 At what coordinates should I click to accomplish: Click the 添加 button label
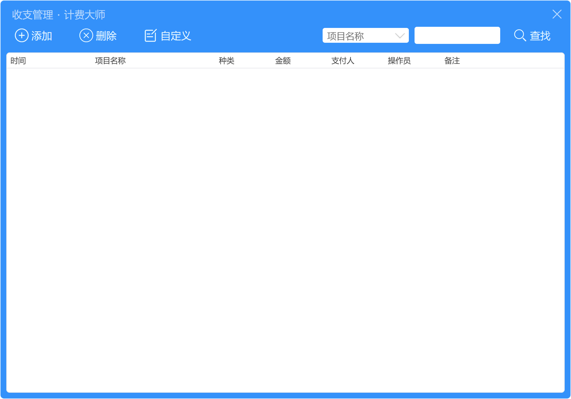[42, 36]
